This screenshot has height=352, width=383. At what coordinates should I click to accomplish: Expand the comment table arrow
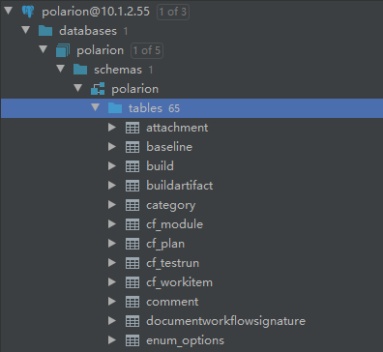(112, 302)
